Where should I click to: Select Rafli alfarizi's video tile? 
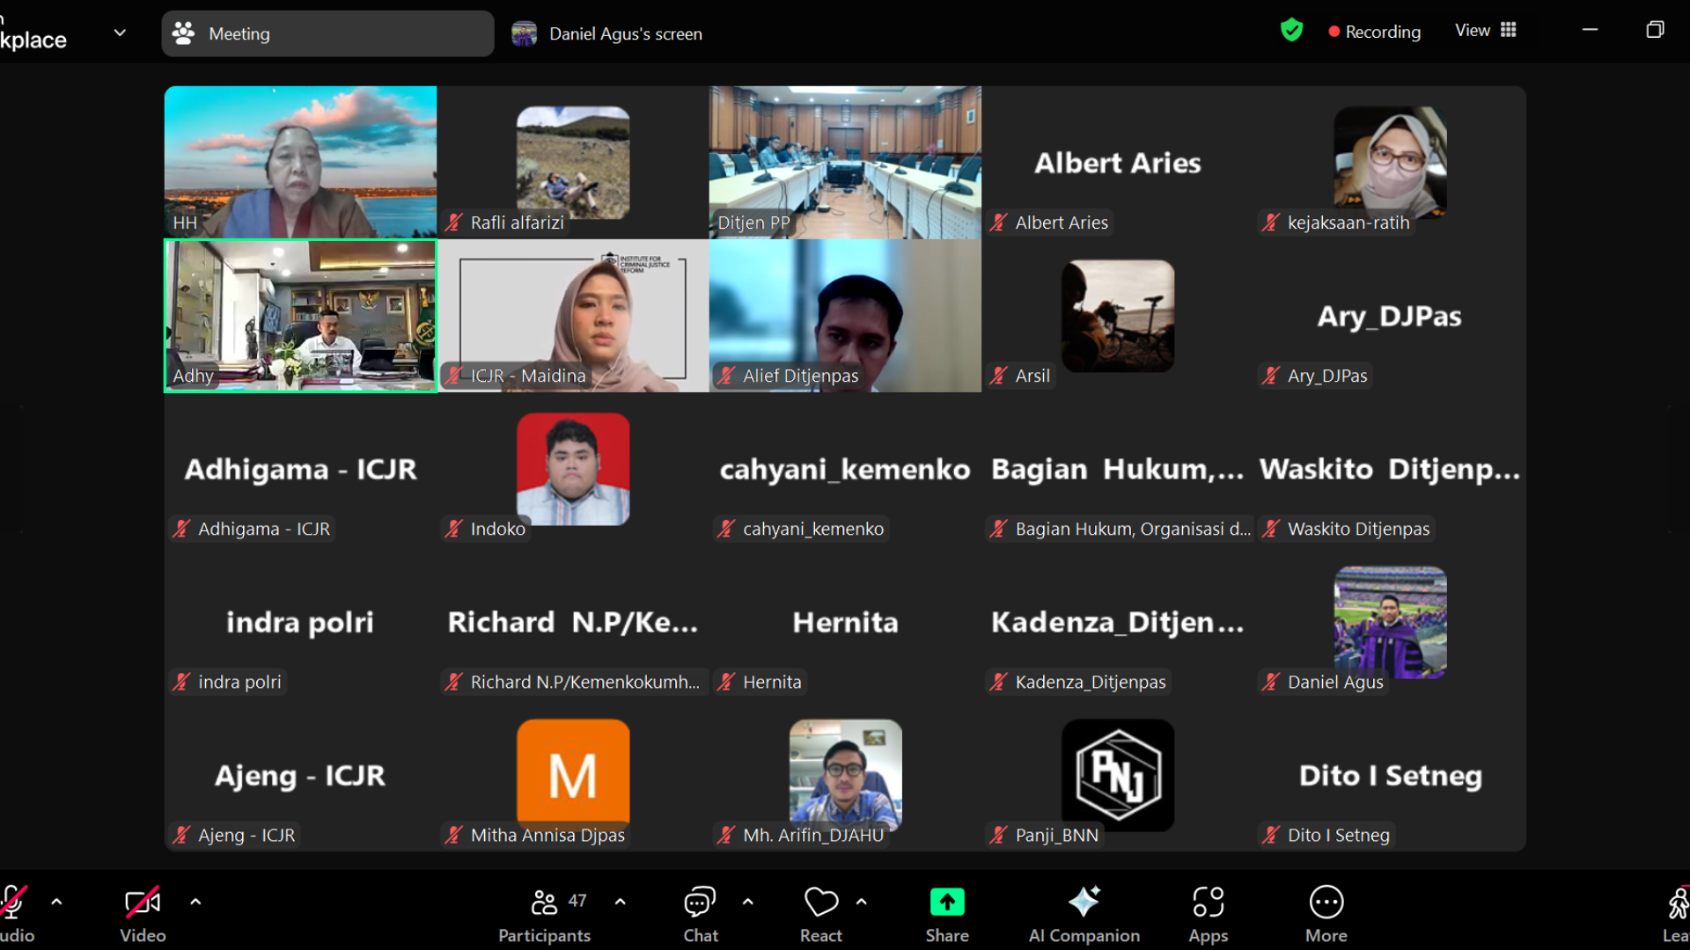[x=573, y=162]
